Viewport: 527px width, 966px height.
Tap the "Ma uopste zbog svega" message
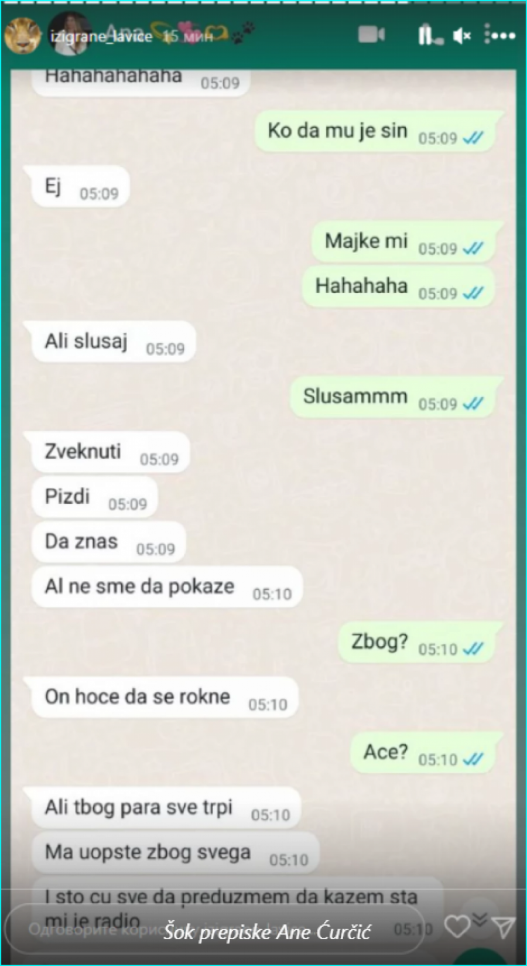175,853
